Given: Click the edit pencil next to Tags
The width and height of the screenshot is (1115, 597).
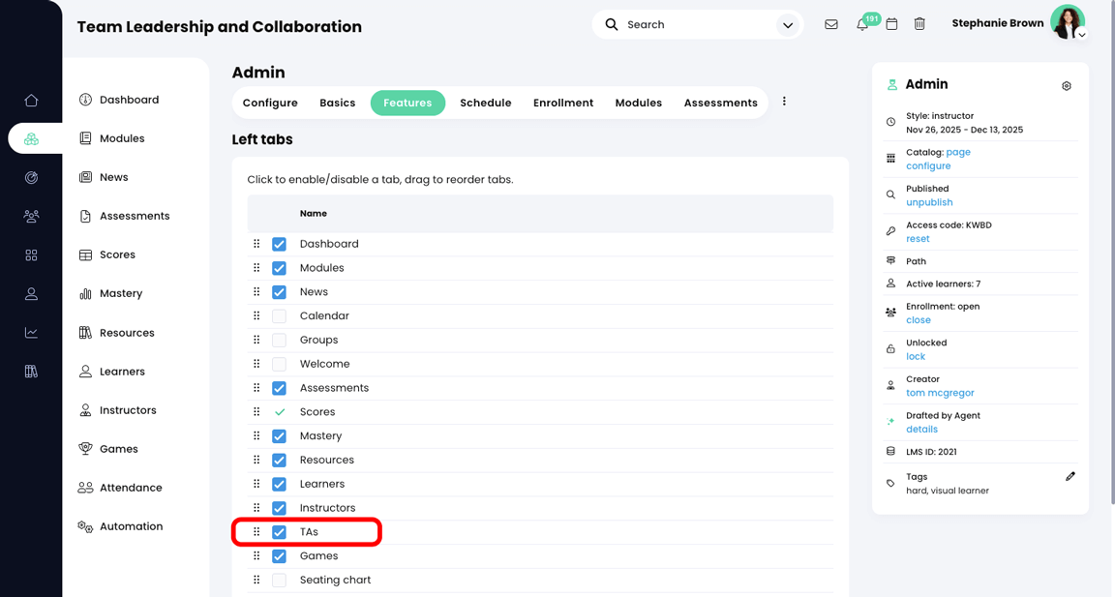Looking at the screenshot, I should pos(1070,475).
